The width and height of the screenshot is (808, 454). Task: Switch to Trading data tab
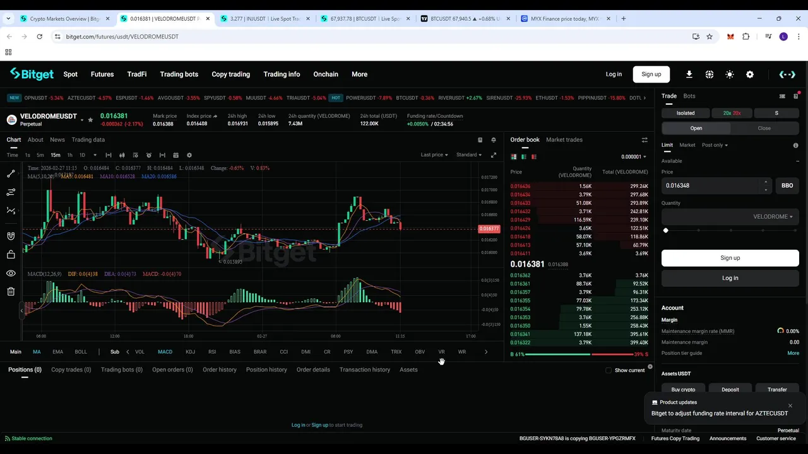tap(88, 140)
